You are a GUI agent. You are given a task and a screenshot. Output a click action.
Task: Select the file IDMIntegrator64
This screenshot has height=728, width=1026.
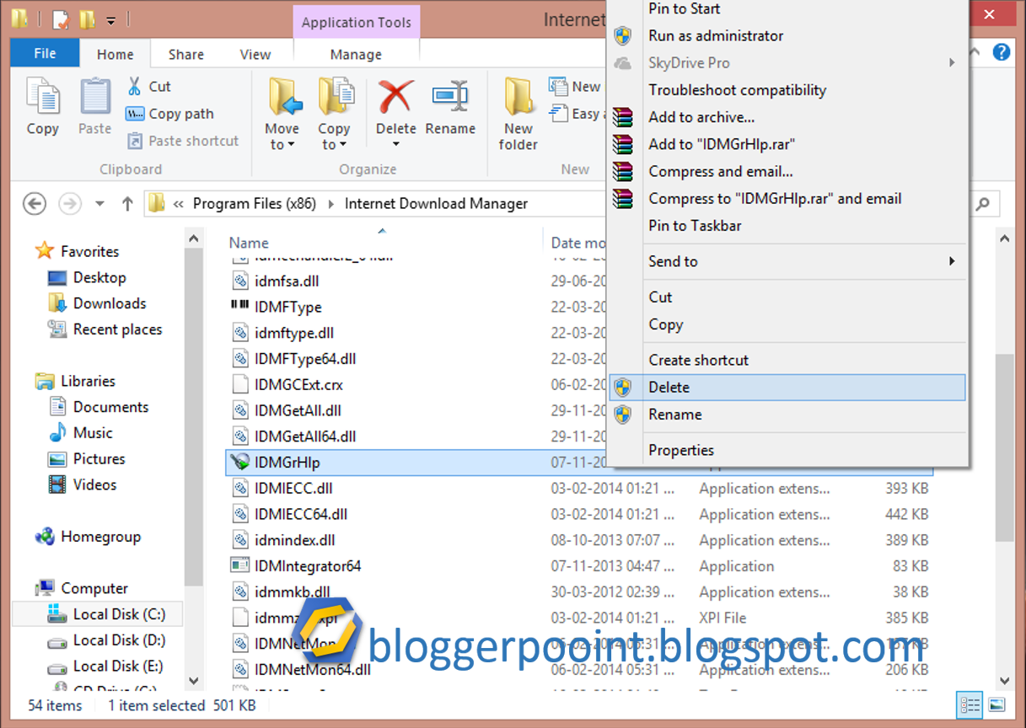[x=308, y=566]
